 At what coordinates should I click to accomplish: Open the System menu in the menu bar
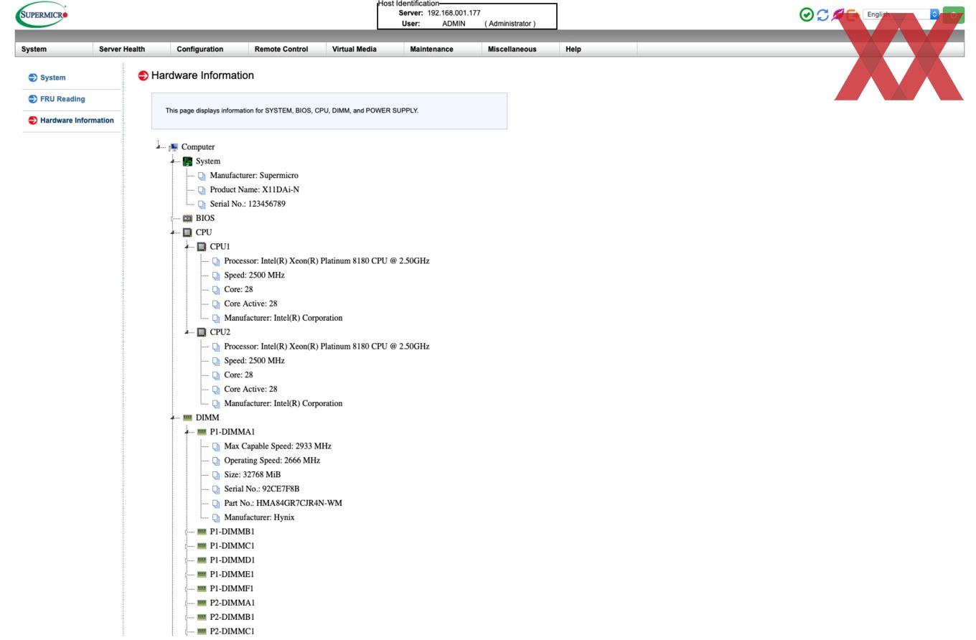(x=54, y=50)
